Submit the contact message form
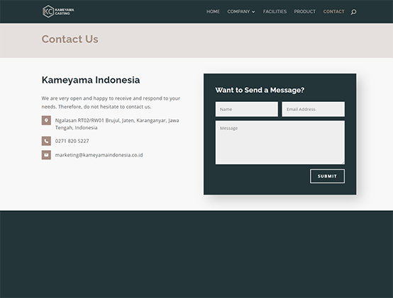Image resolution: width=393 pixels, height=298 pixels. click(x=327, y=176)
